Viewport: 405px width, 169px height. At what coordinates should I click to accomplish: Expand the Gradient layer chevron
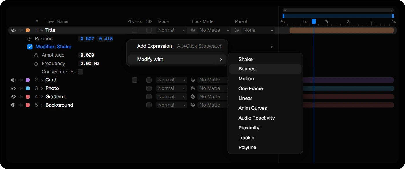[42, 97]
